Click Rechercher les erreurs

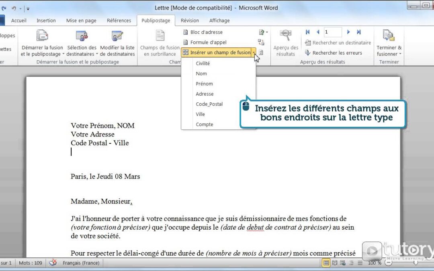333,53
